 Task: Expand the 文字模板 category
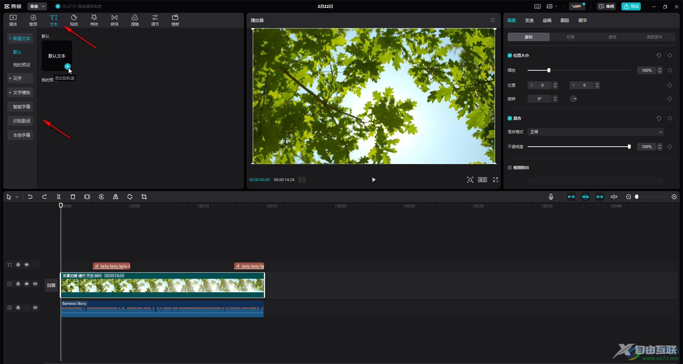pos(20,92)
